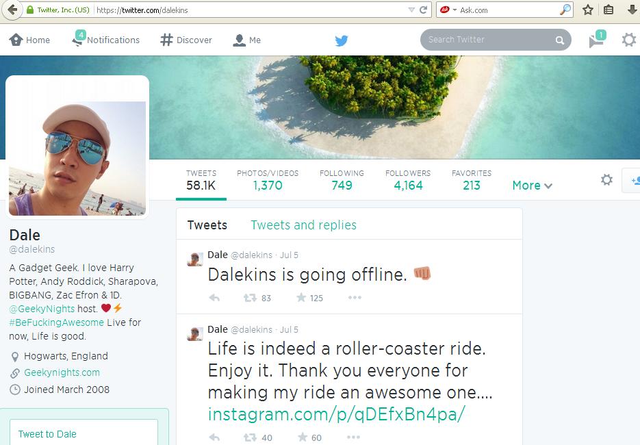View Following 749 list
This screenshot has width=640, height=445.
click(342, 181)
